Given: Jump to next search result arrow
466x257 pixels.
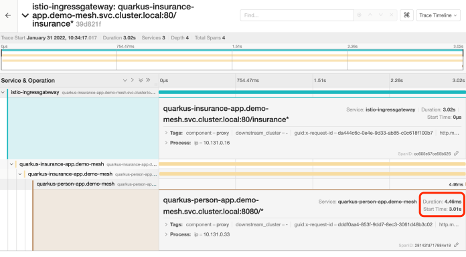Looking at the screenshot, I should tap(381, 15).
